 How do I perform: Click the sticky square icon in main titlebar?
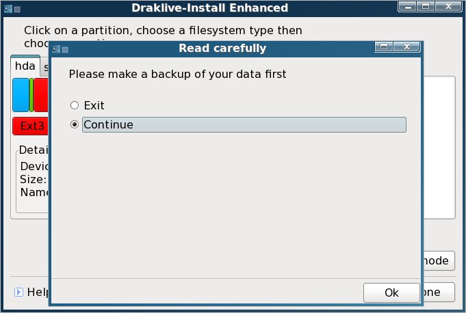click(16, 9)
